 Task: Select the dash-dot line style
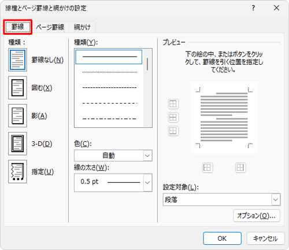tap(110, 119)
